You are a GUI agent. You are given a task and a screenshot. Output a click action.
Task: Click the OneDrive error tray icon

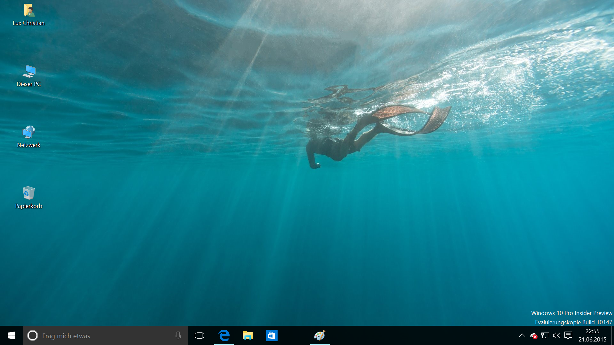[x=534, y=335]
